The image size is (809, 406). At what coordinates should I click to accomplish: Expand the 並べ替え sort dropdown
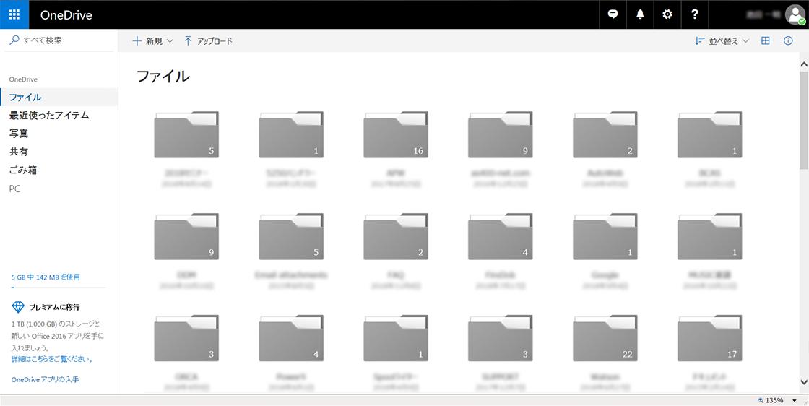pos(722,41)
